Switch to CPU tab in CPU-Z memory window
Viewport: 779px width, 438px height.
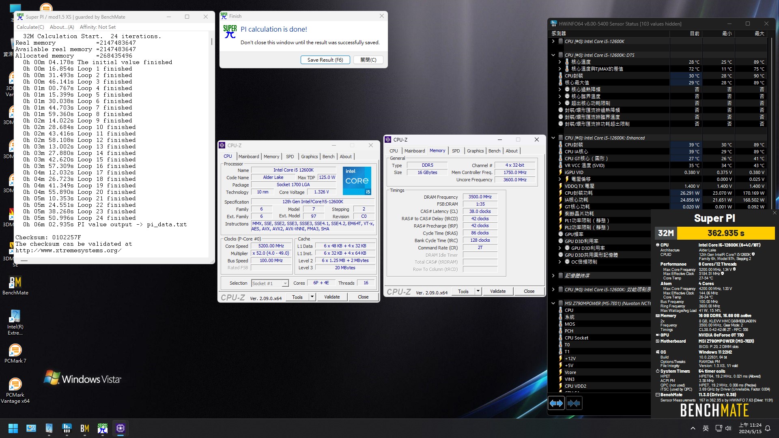pos(394,151)
